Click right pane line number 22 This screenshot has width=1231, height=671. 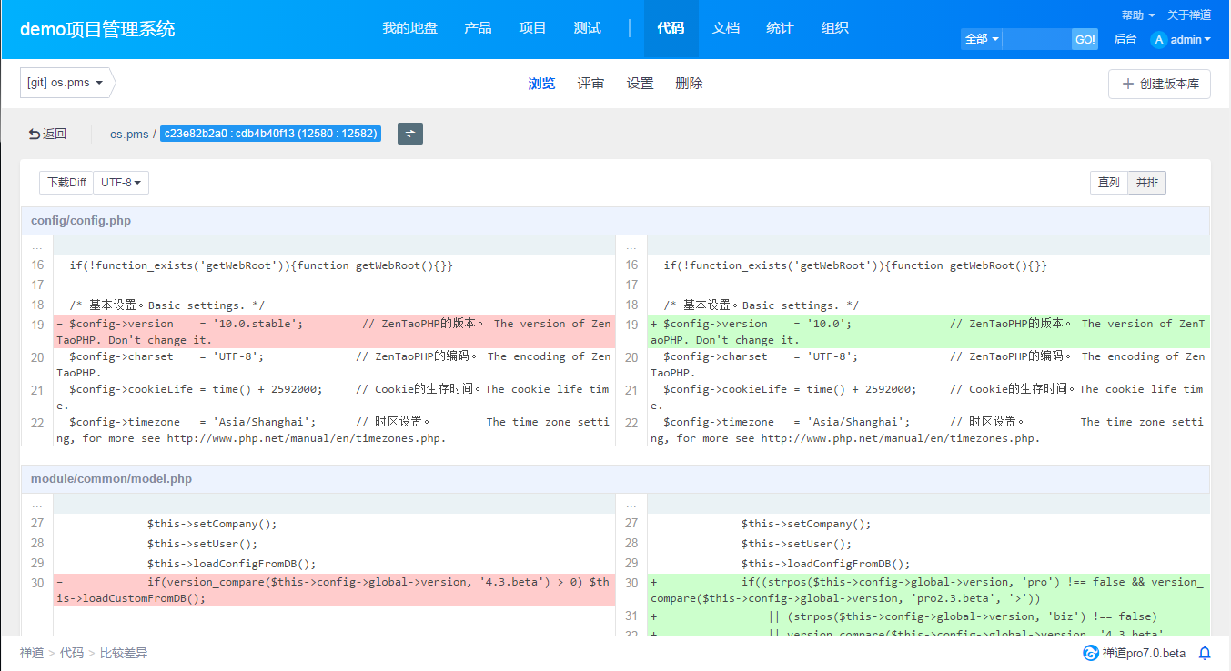[631, 422]
